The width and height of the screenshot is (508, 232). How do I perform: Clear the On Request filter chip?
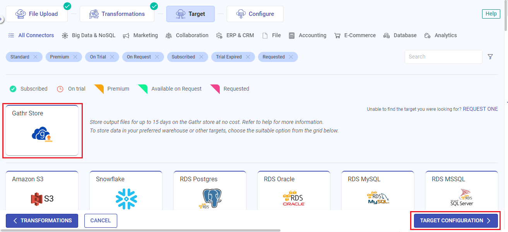point(157,57)
